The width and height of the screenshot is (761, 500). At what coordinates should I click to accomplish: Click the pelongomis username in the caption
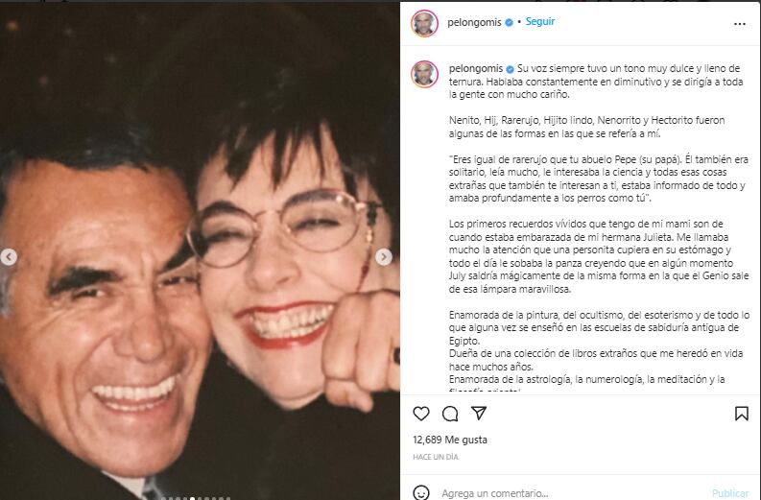(475, 69)
